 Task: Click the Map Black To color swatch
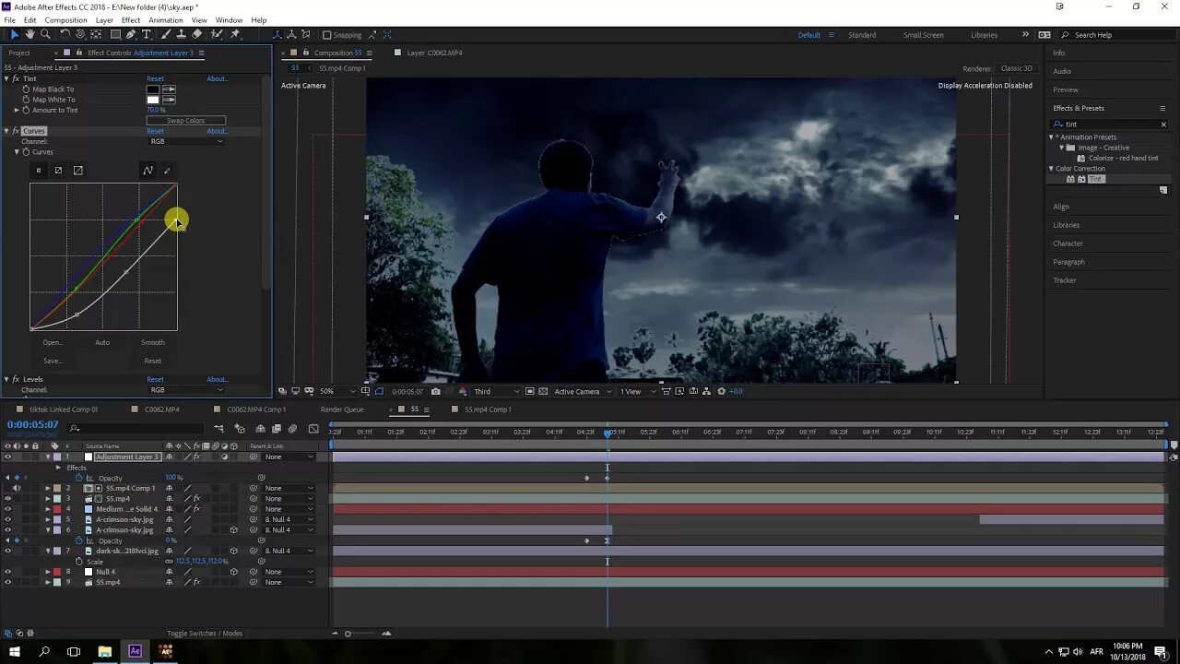pos(152,89)
